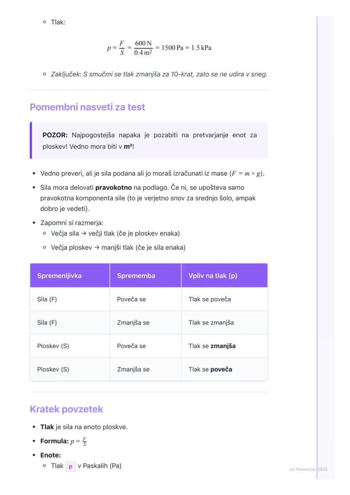The width and height of the screenshot is (350, 495).
Task: Click the 'Večja ploskev → manjši tlak' sub-bullet
Action: [118, 247]
